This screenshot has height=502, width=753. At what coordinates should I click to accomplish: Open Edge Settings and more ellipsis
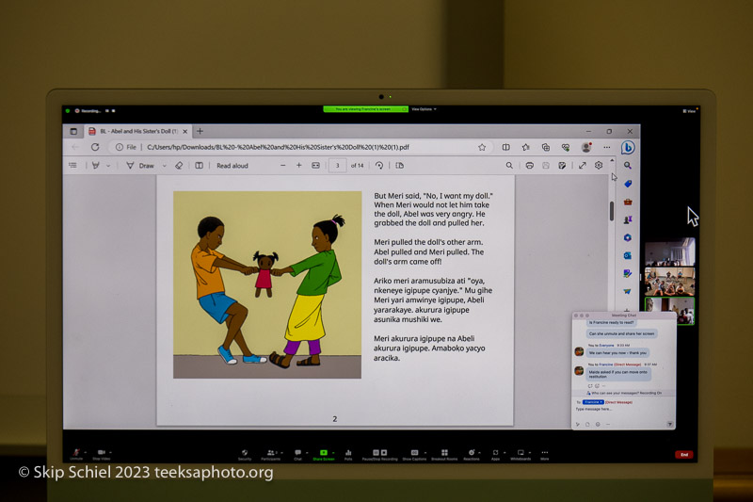click(x=607, y=147)
